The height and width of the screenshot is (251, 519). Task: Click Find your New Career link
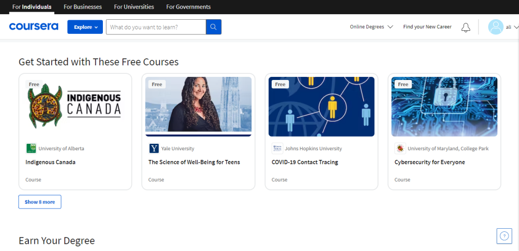coord(427,27)
